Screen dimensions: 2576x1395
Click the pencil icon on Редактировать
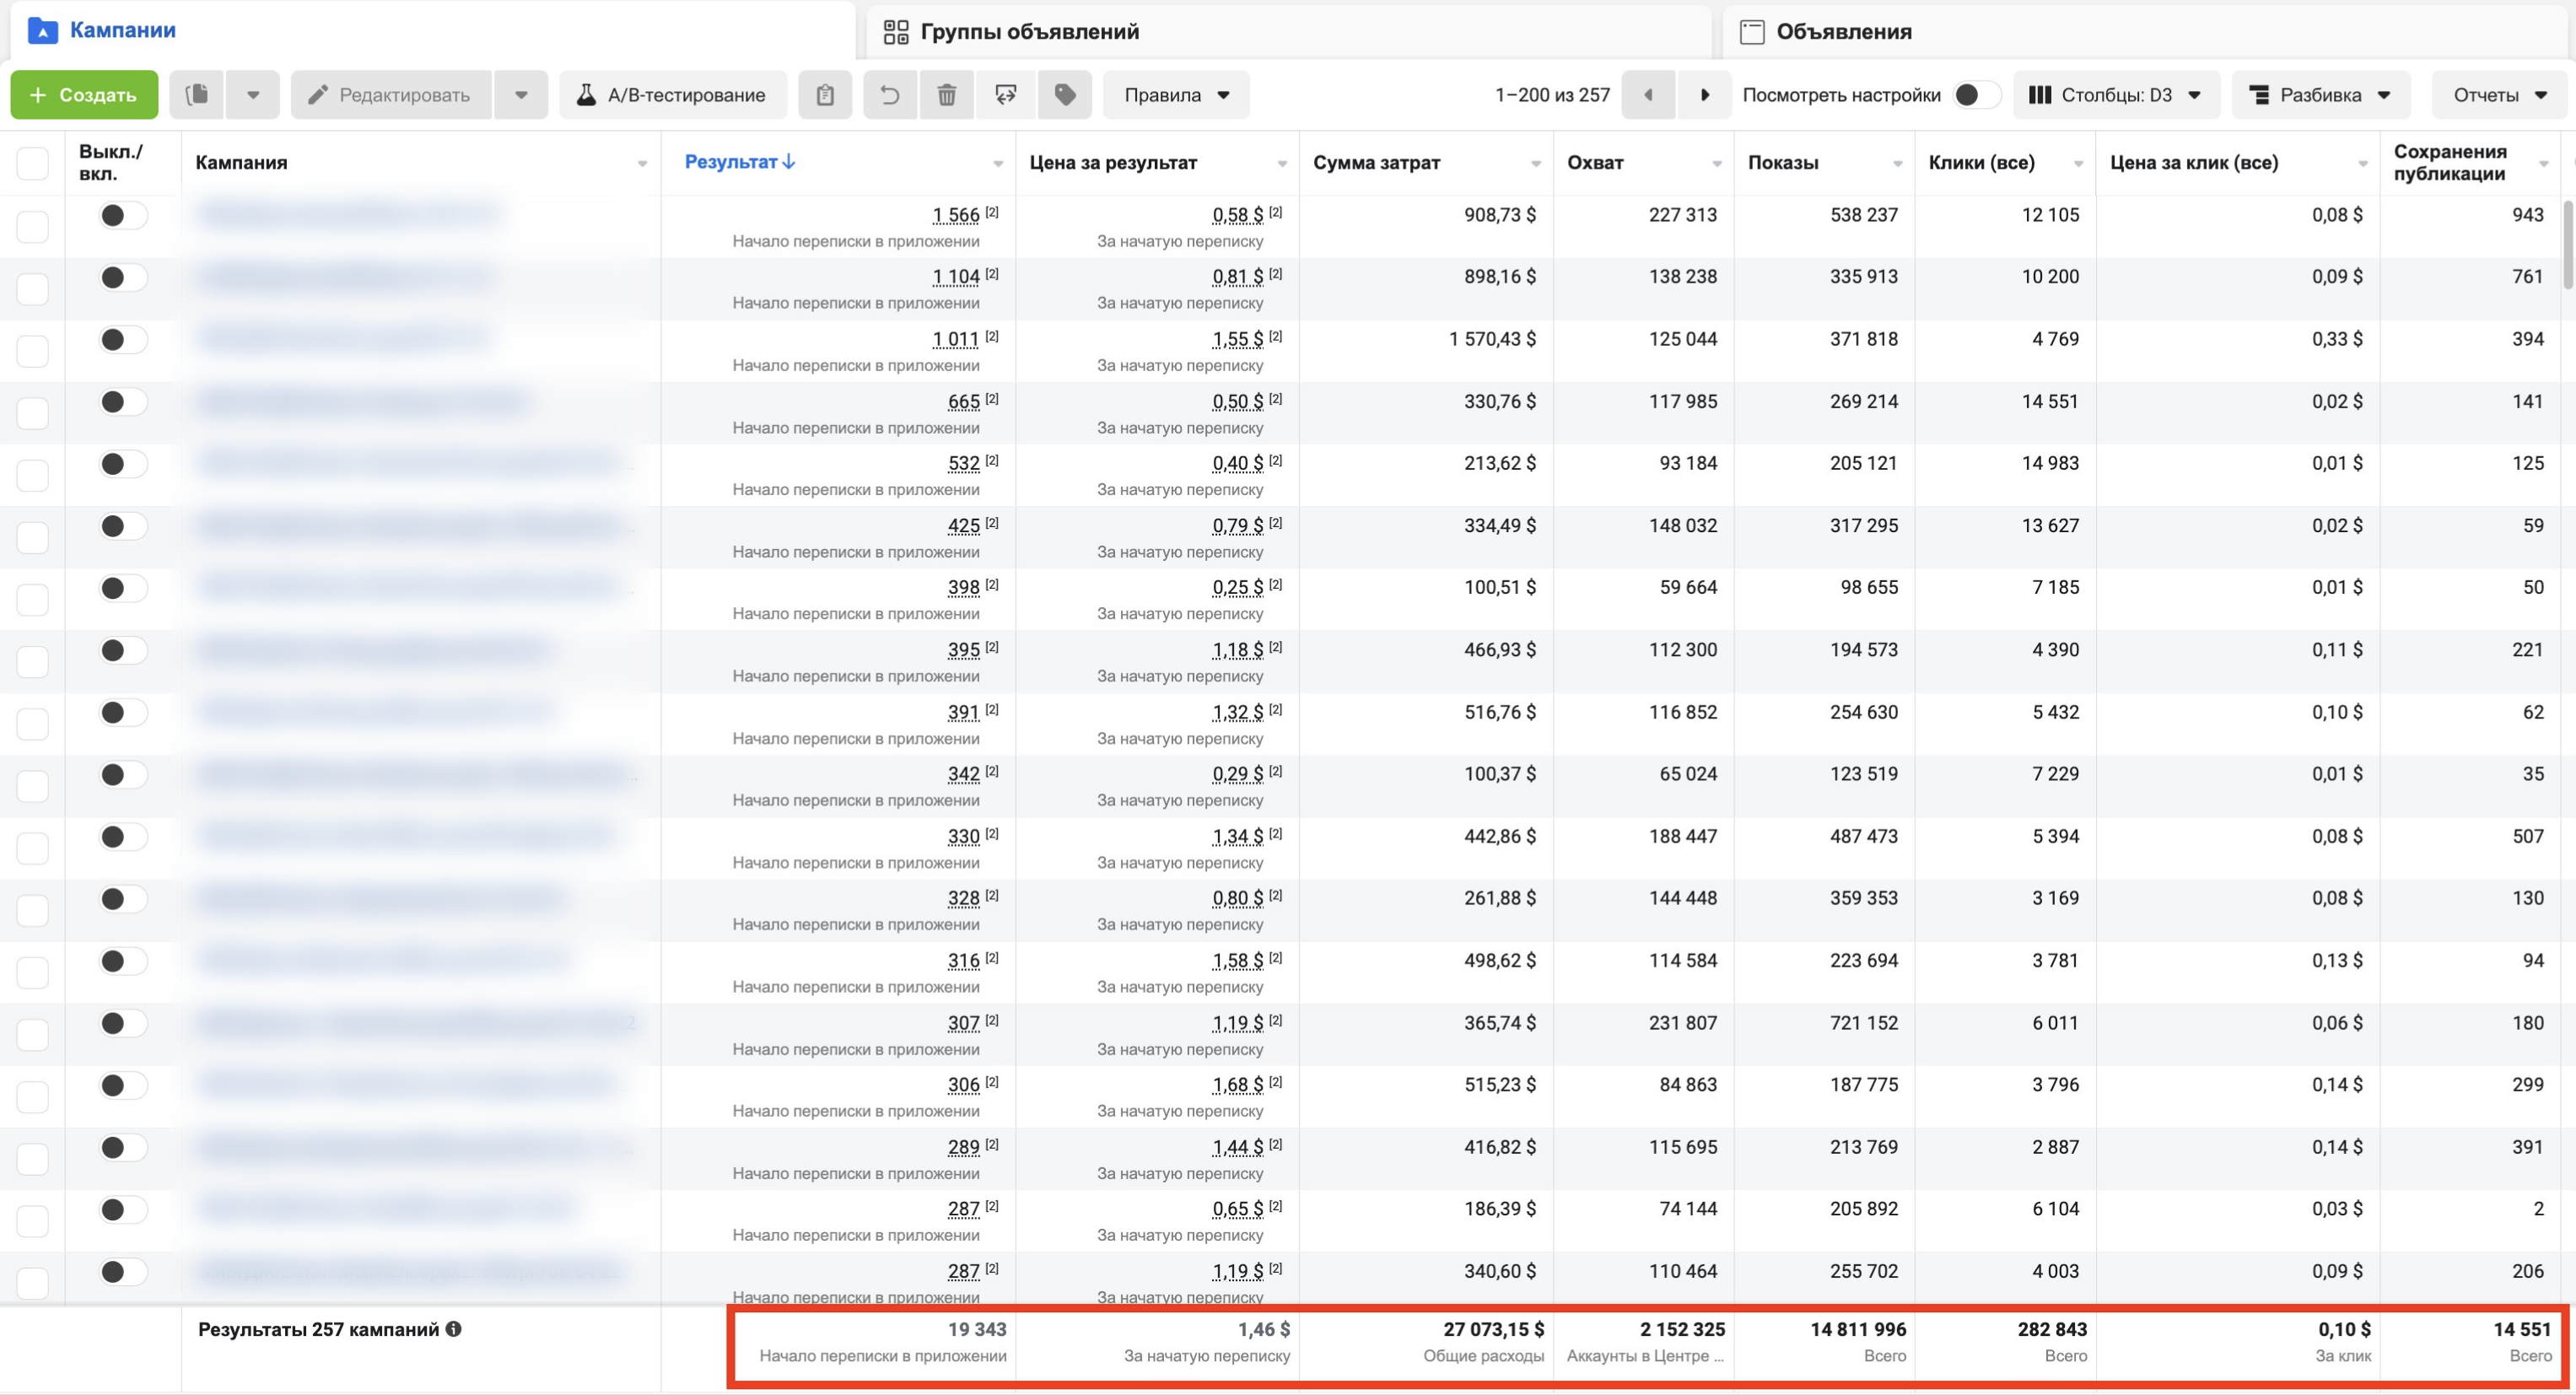pos(318,95)
